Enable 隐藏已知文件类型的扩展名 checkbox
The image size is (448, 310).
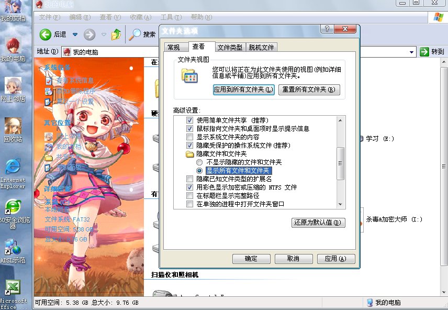click(x=189, y=179)
